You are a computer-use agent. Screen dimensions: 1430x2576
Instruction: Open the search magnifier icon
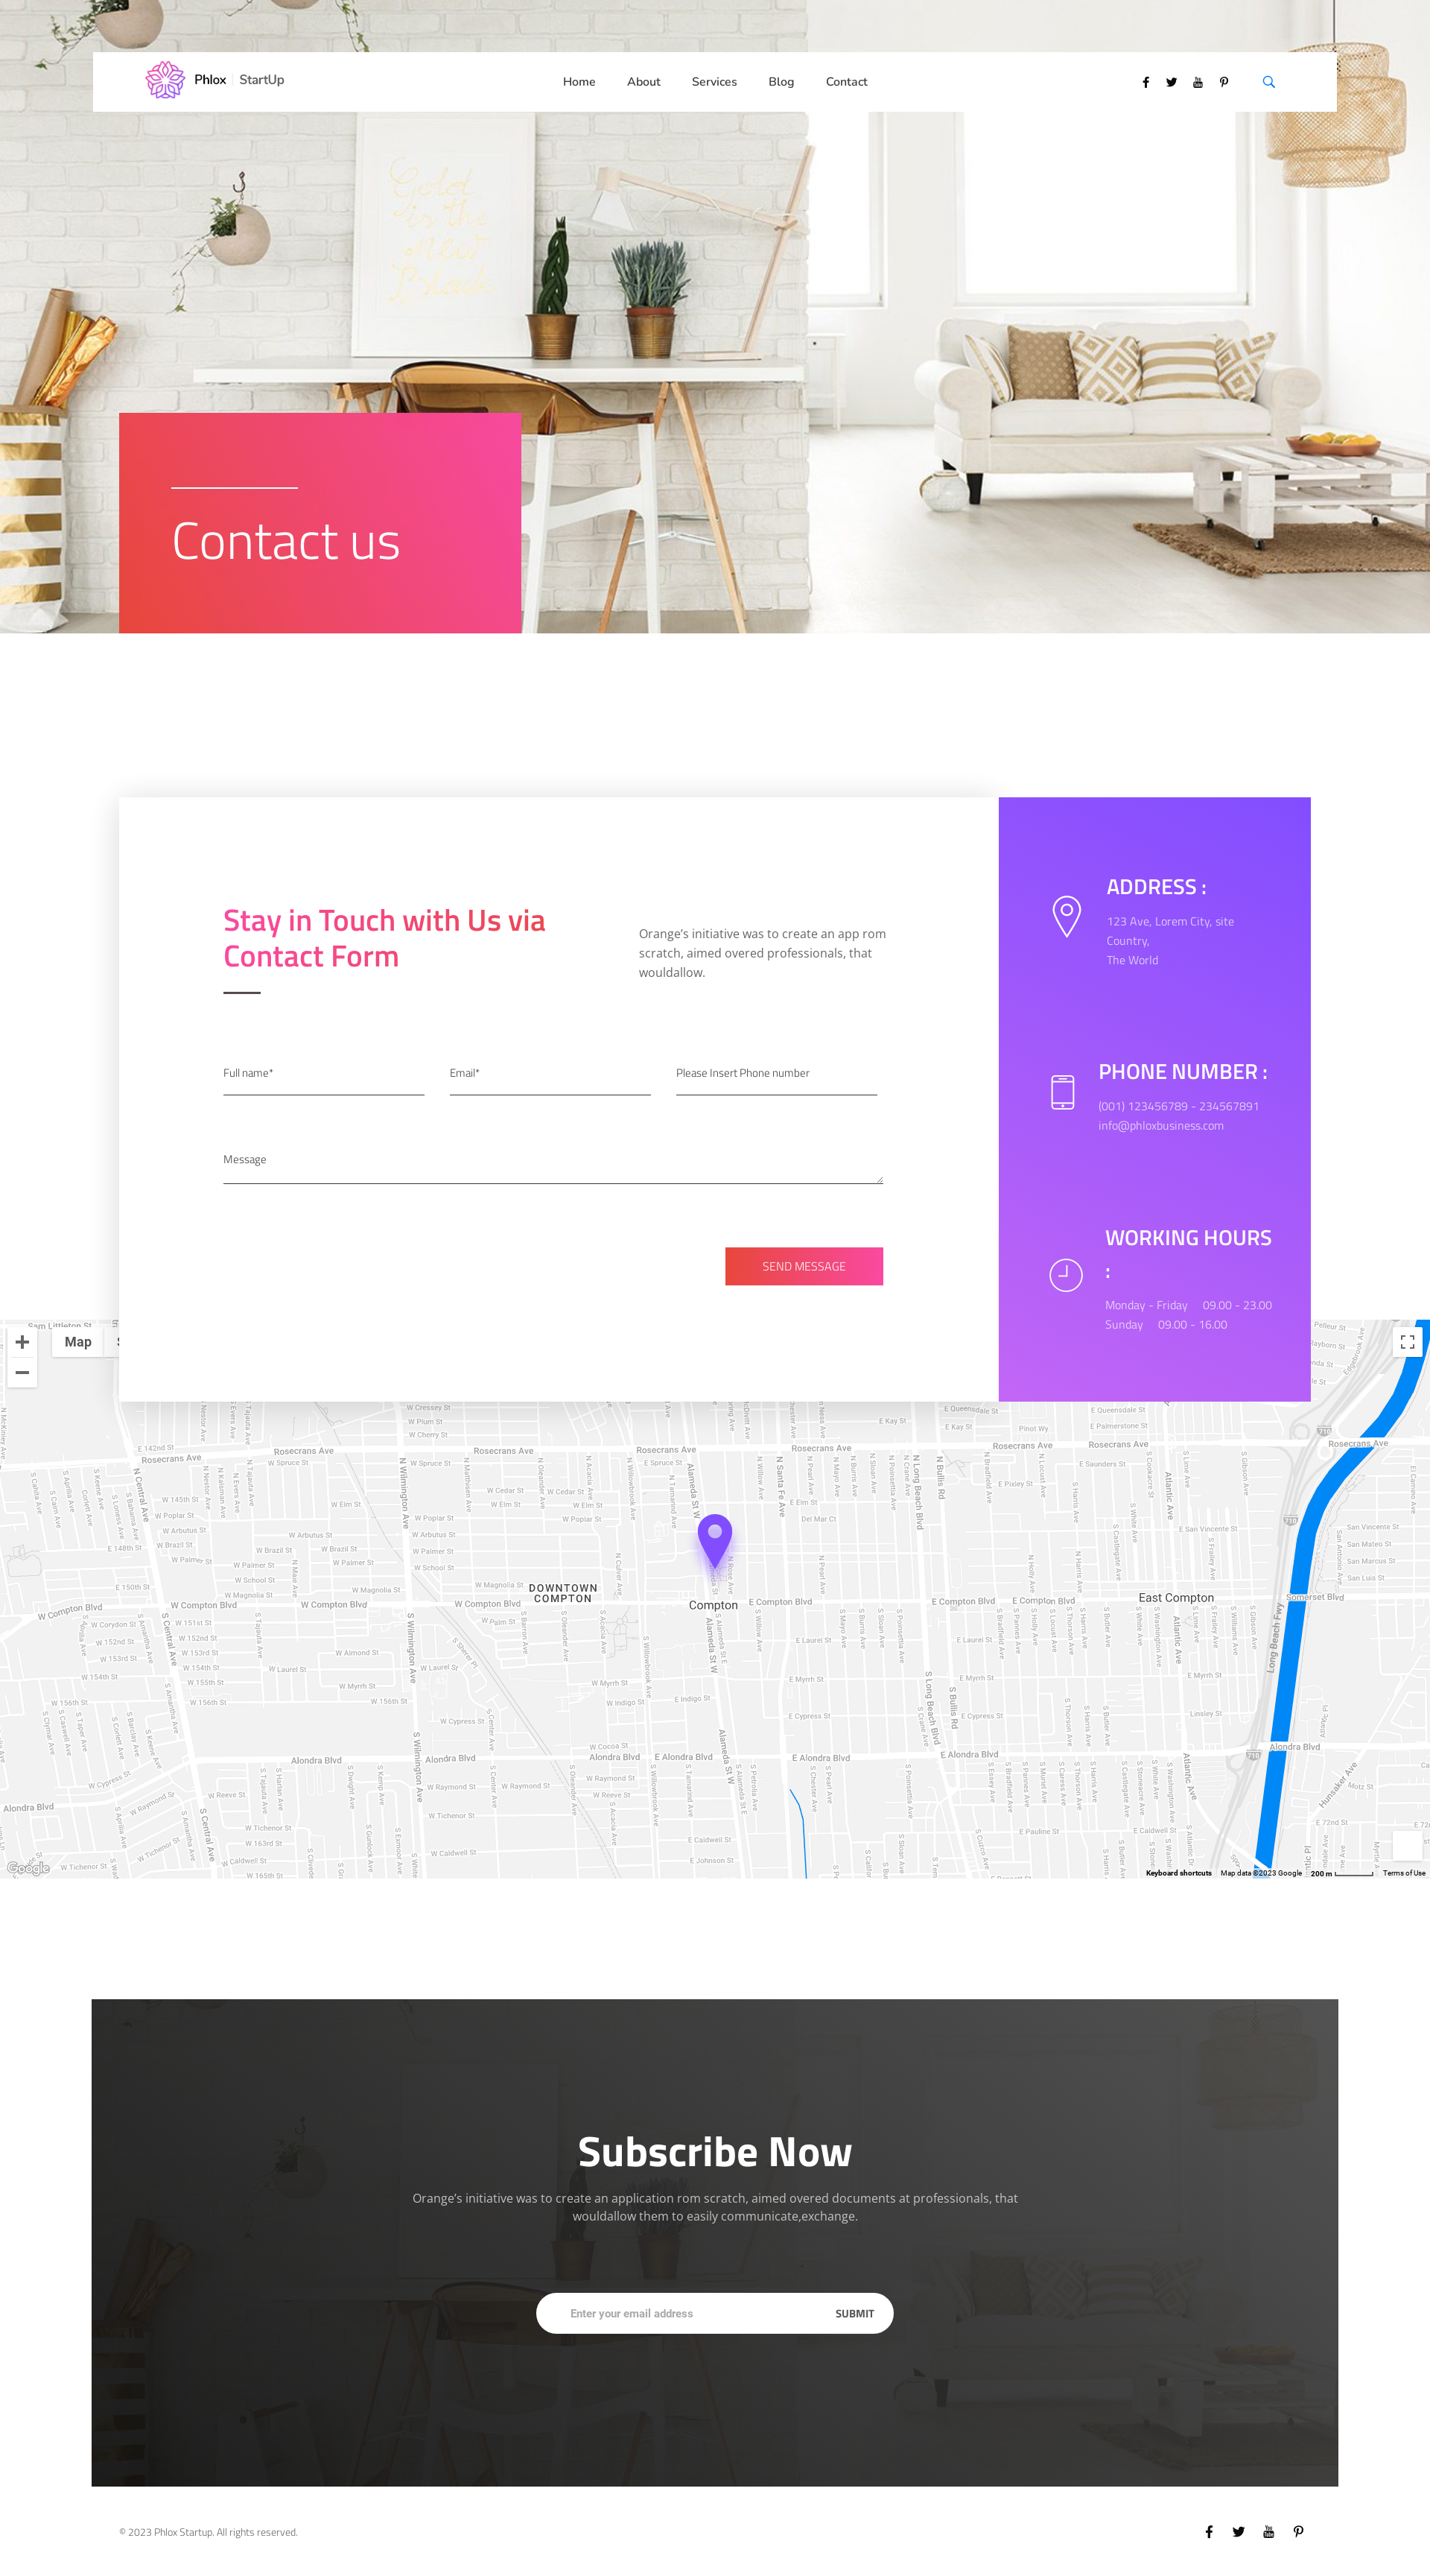[1268, 82]
